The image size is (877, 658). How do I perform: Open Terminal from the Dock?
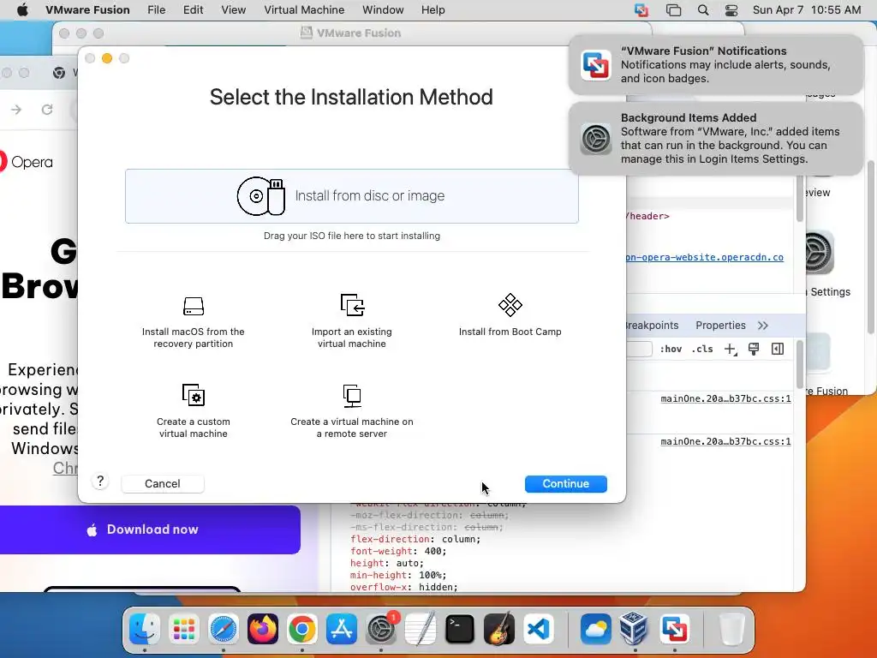(460, 629)
